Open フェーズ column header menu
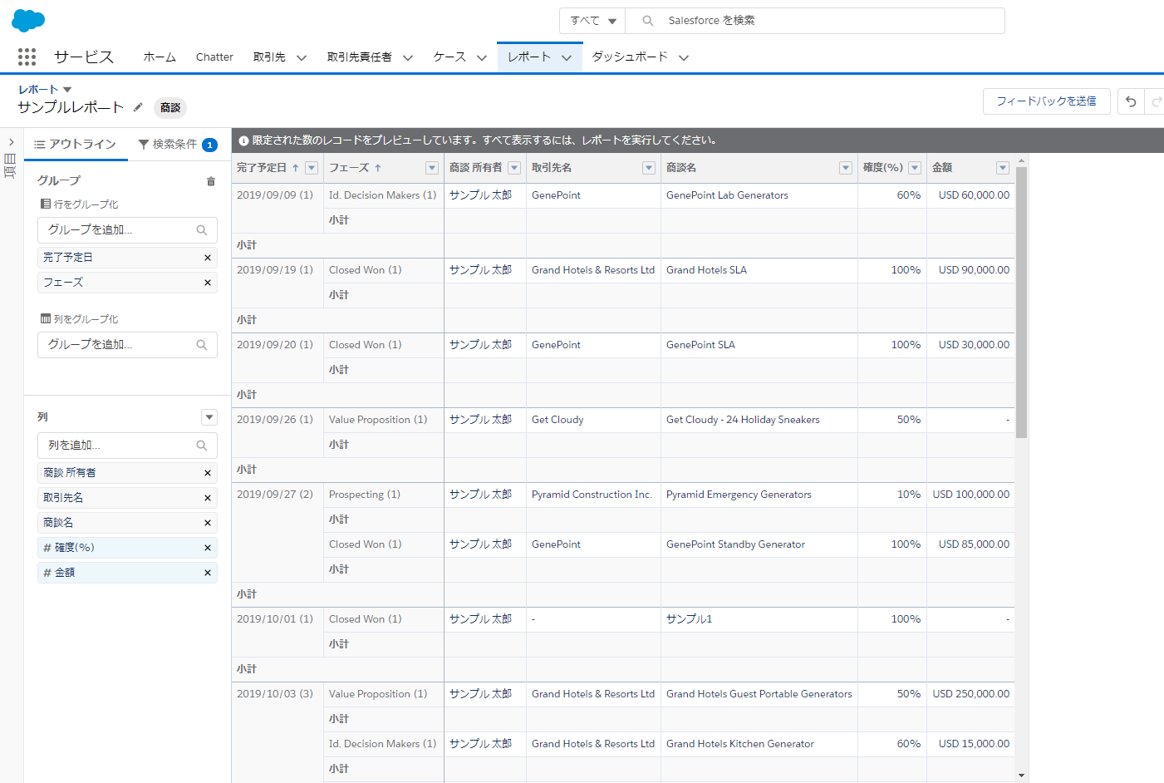The height and width of the screenshot is (783, 1164). 432,168
